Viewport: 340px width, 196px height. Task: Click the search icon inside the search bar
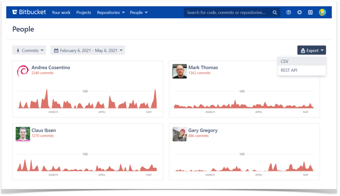[275, 12]
